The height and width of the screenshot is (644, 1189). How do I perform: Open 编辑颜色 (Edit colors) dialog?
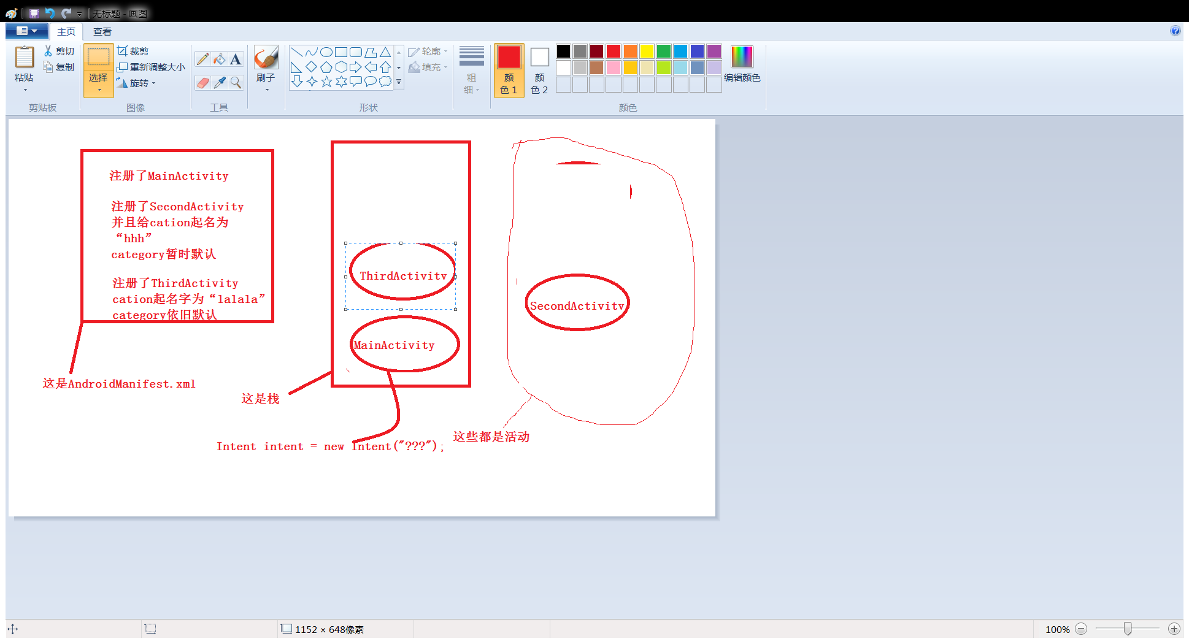[742, 64]
